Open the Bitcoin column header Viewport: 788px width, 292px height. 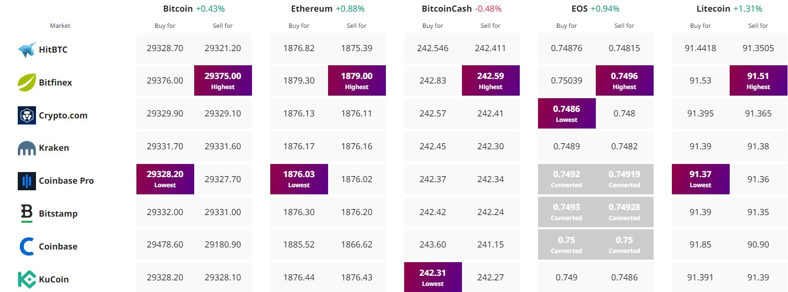pyautogui.click(x=177, y=9)
